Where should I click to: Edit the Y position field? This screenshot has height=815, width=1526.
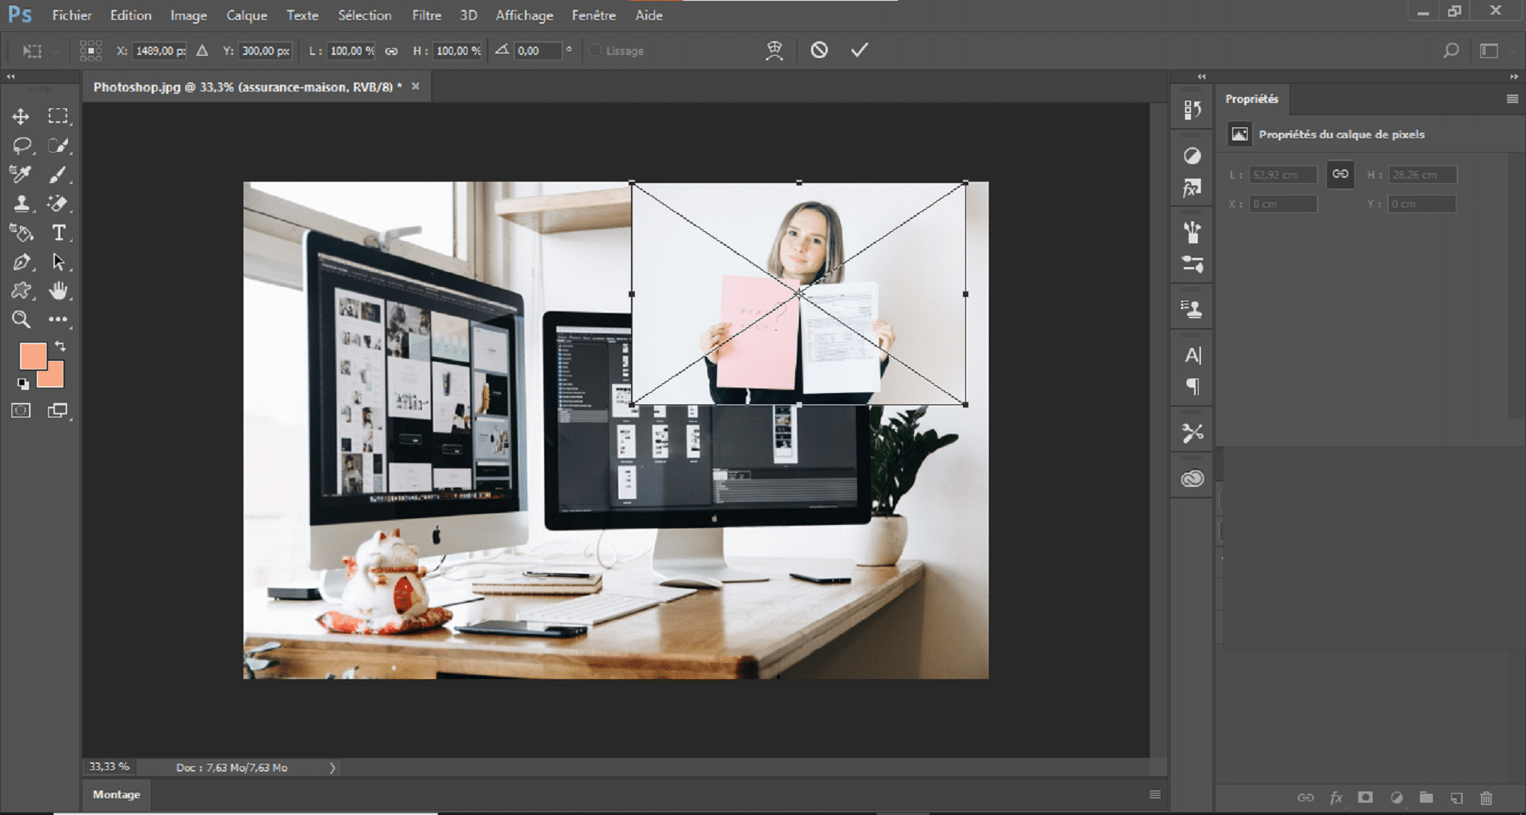pos(266,51)
